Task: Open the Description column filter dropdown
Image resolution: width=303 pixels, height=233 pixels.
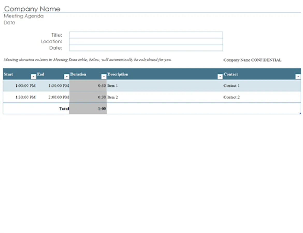Action: [220, 77]
